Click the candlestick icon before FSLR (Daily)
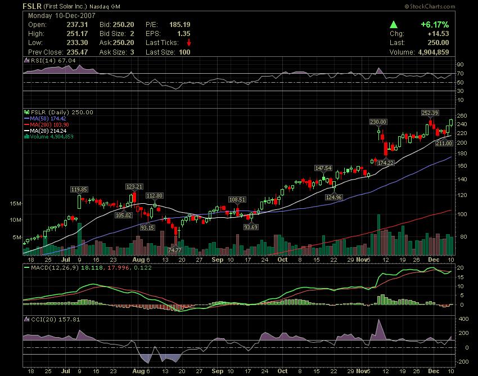Viewport: 478px width, 376px height. [27, 113]
